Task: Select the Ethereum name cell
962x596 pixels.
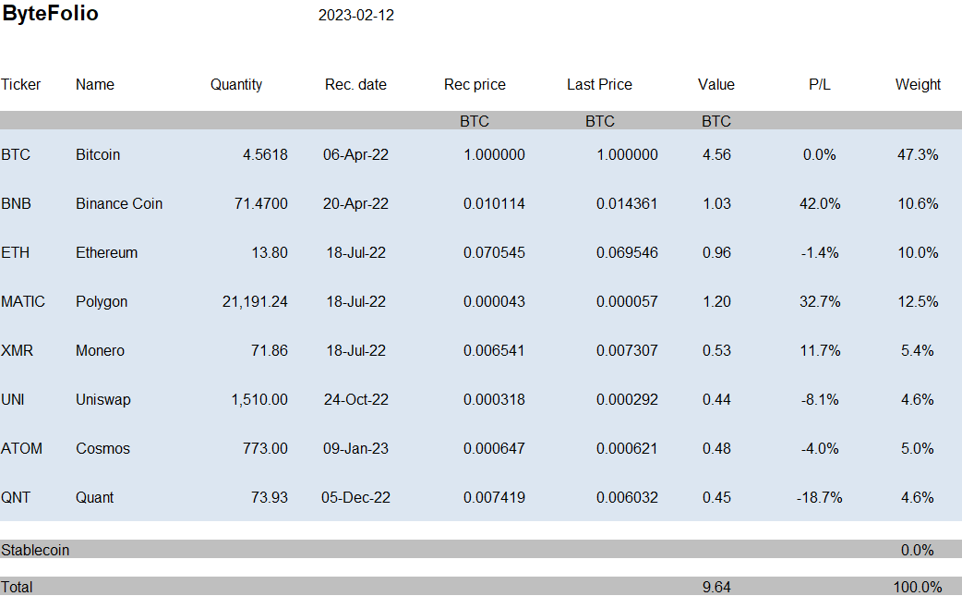Action: (x=107, y=253)
